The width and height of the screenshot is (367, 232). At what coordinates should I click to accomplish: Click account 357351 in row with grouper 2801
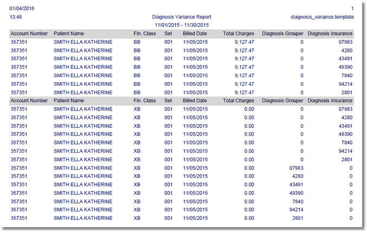point(19,218)
